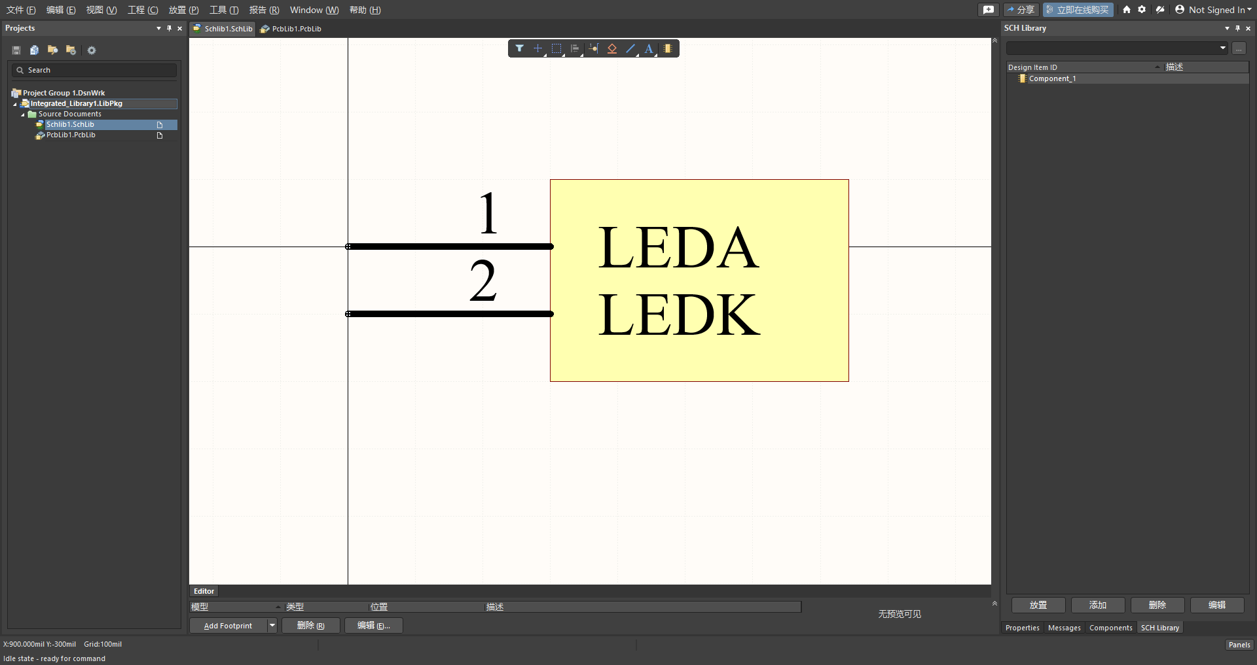This screenshot has width=1257, height=665.
Task: Click the Save icon in the Projects panel
Action: (16, 50)
